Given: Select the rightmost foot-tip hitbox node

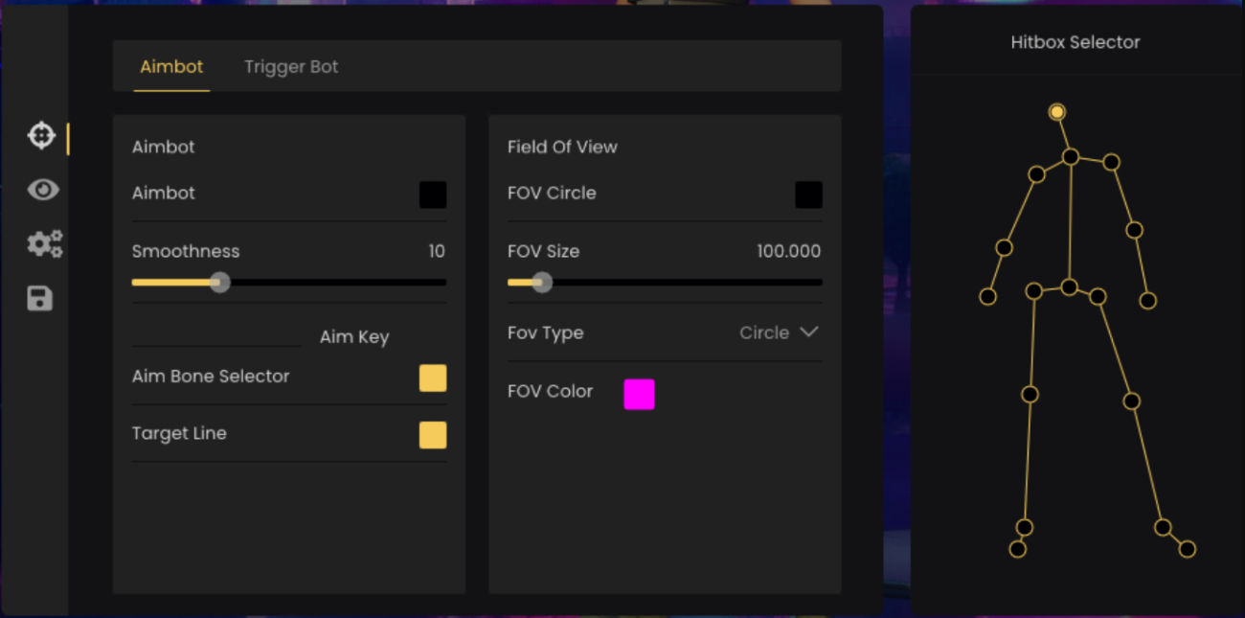Looking at the screenshot, I should tap(1187, 549).
